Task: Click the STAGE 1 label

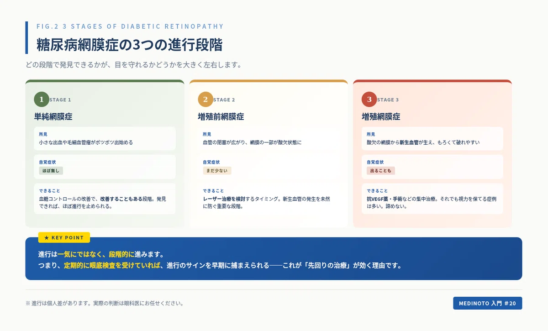Action: [60, 100]
